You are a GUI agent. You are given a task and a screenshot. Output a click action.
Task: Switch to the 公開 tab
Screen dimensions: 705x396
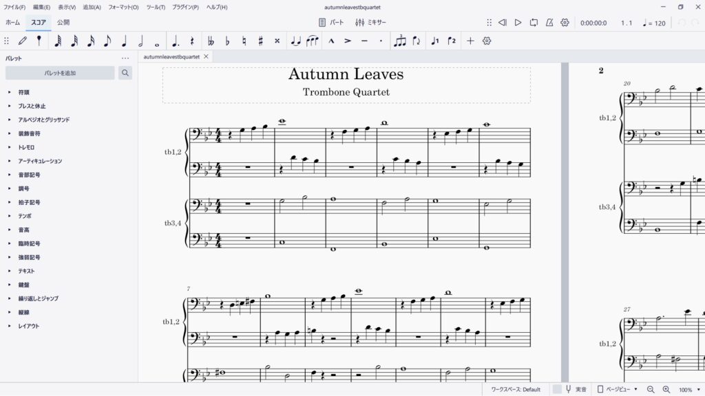pyautogui.click(x=63, y=23)
